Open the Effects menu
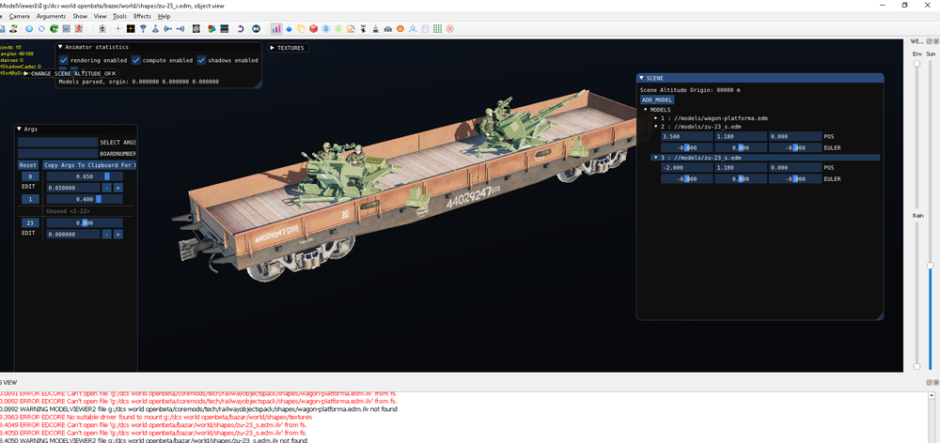Screen dimensions: 940x443 click(142, 16)
